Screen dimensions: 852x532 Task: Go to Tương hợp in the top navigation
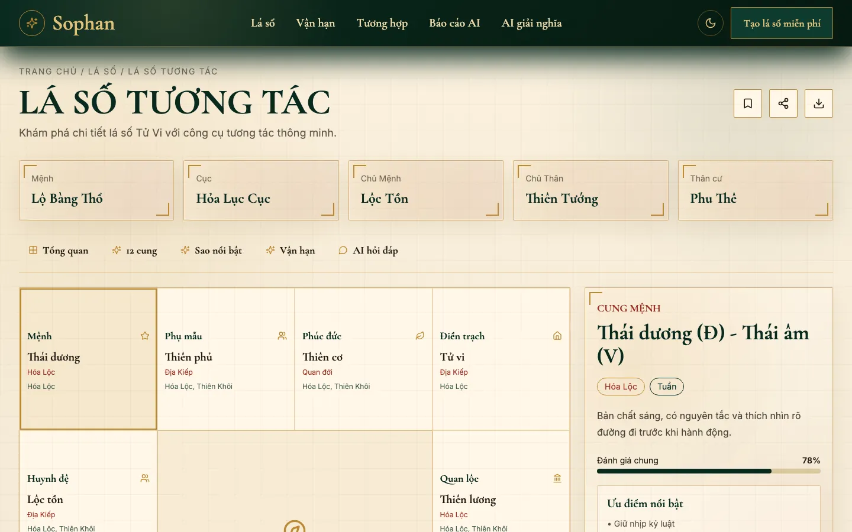382,23
